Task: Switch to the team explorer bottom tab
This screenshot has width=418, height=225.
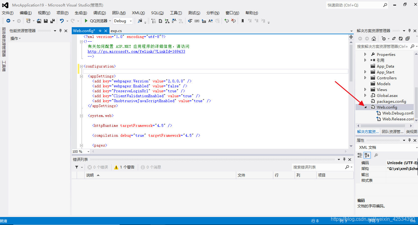Action: 392,131
